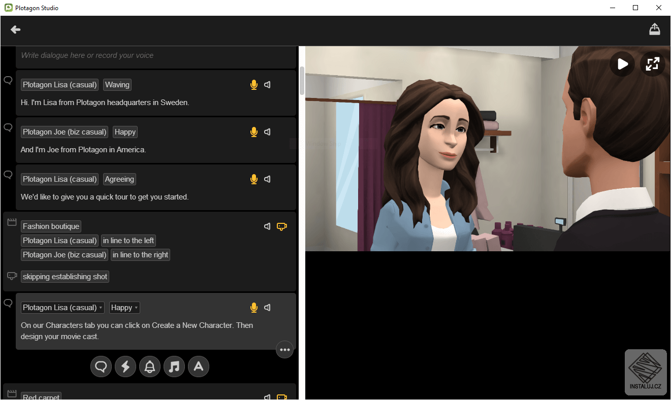Open the Happy expression dropdown in the selected line
The width and height of the screenshot is (671, 400).
point(124,308)
